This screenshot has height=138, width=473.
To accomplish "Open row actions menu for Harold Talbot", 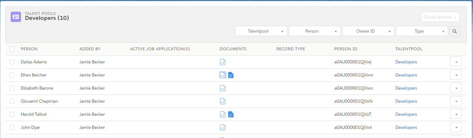I will (x=456, y=114).
